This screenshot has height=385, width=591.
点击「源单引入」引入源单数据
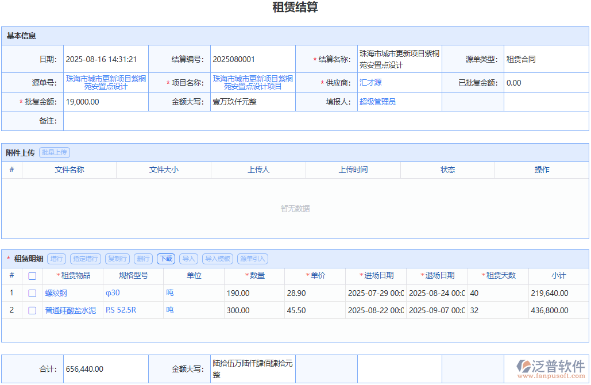(252, 259)
